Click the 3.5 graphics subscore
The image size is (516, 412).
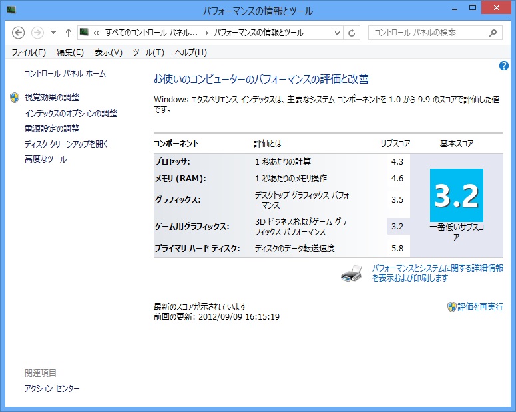click(397, 200)
